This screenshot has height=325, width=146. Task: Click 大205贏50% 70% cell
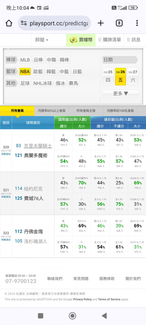click(x=81, y=183)
